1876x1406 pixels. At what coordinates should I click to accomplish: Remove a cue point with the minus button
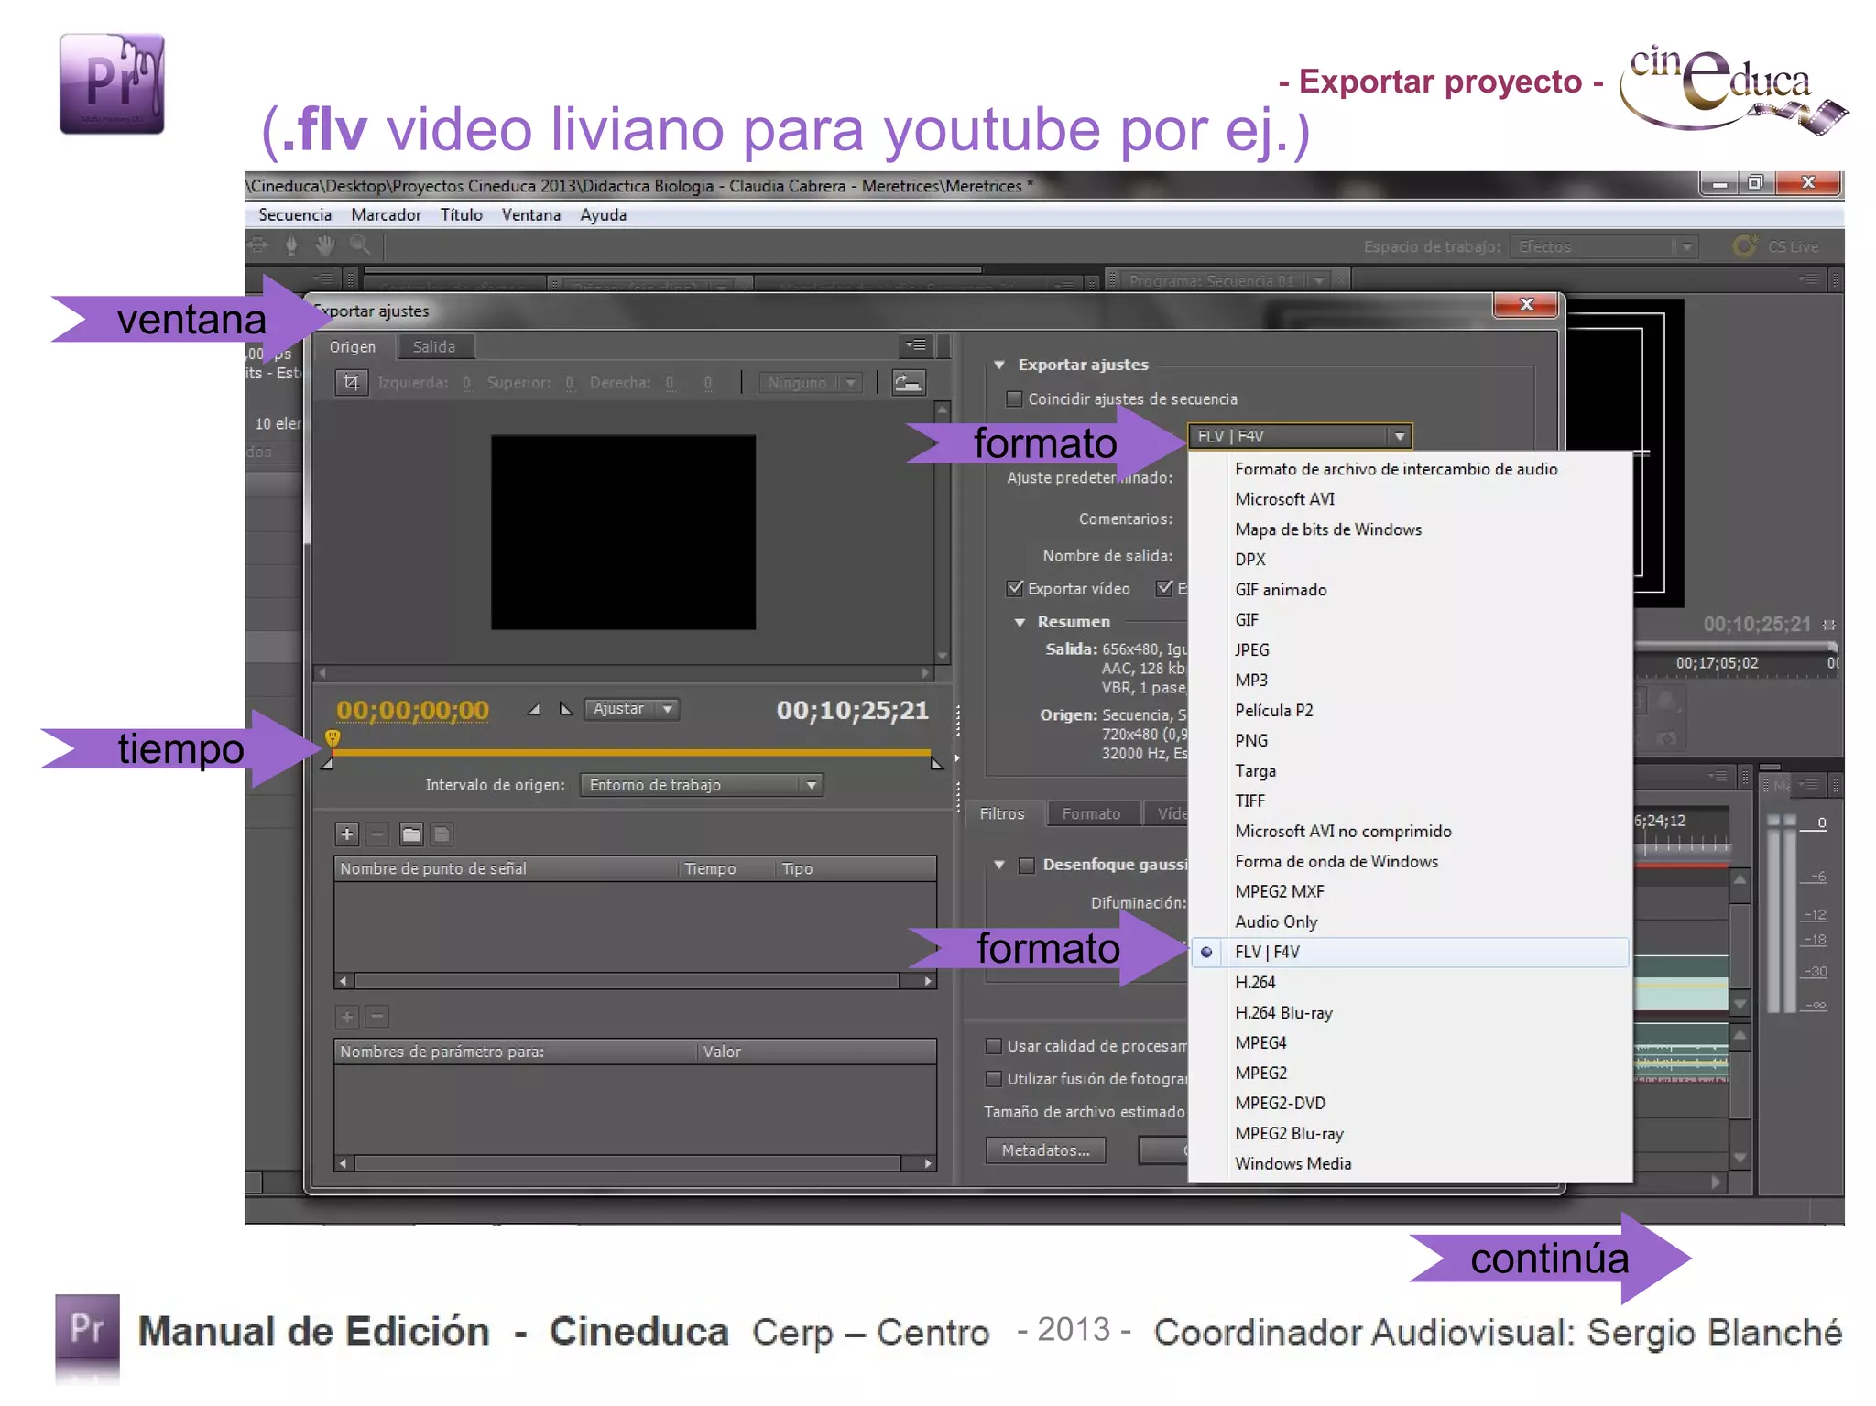click(x=377, y=834)
